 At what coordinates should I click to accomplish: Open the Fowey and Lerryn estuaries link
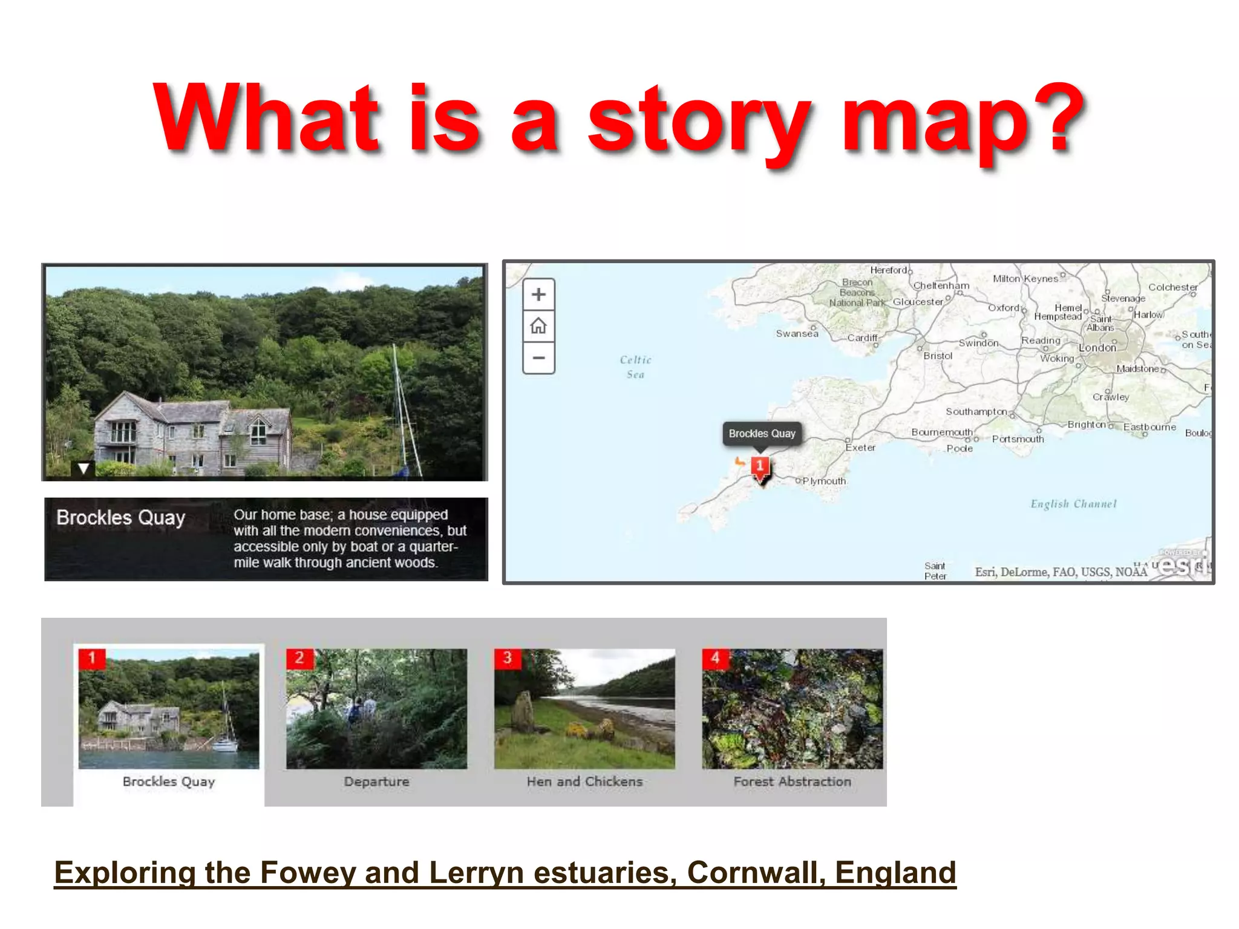(505, 873)
